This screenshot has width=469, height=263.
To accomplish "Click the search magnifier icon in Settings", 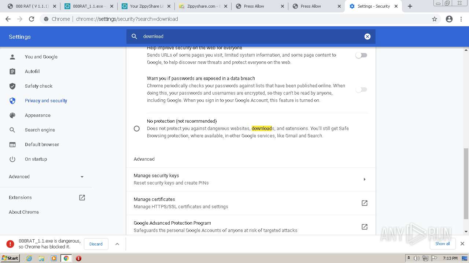I will [x=134, y=37].
